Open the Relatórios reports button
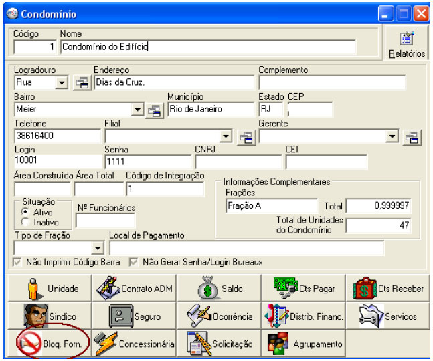 point(406,43)
